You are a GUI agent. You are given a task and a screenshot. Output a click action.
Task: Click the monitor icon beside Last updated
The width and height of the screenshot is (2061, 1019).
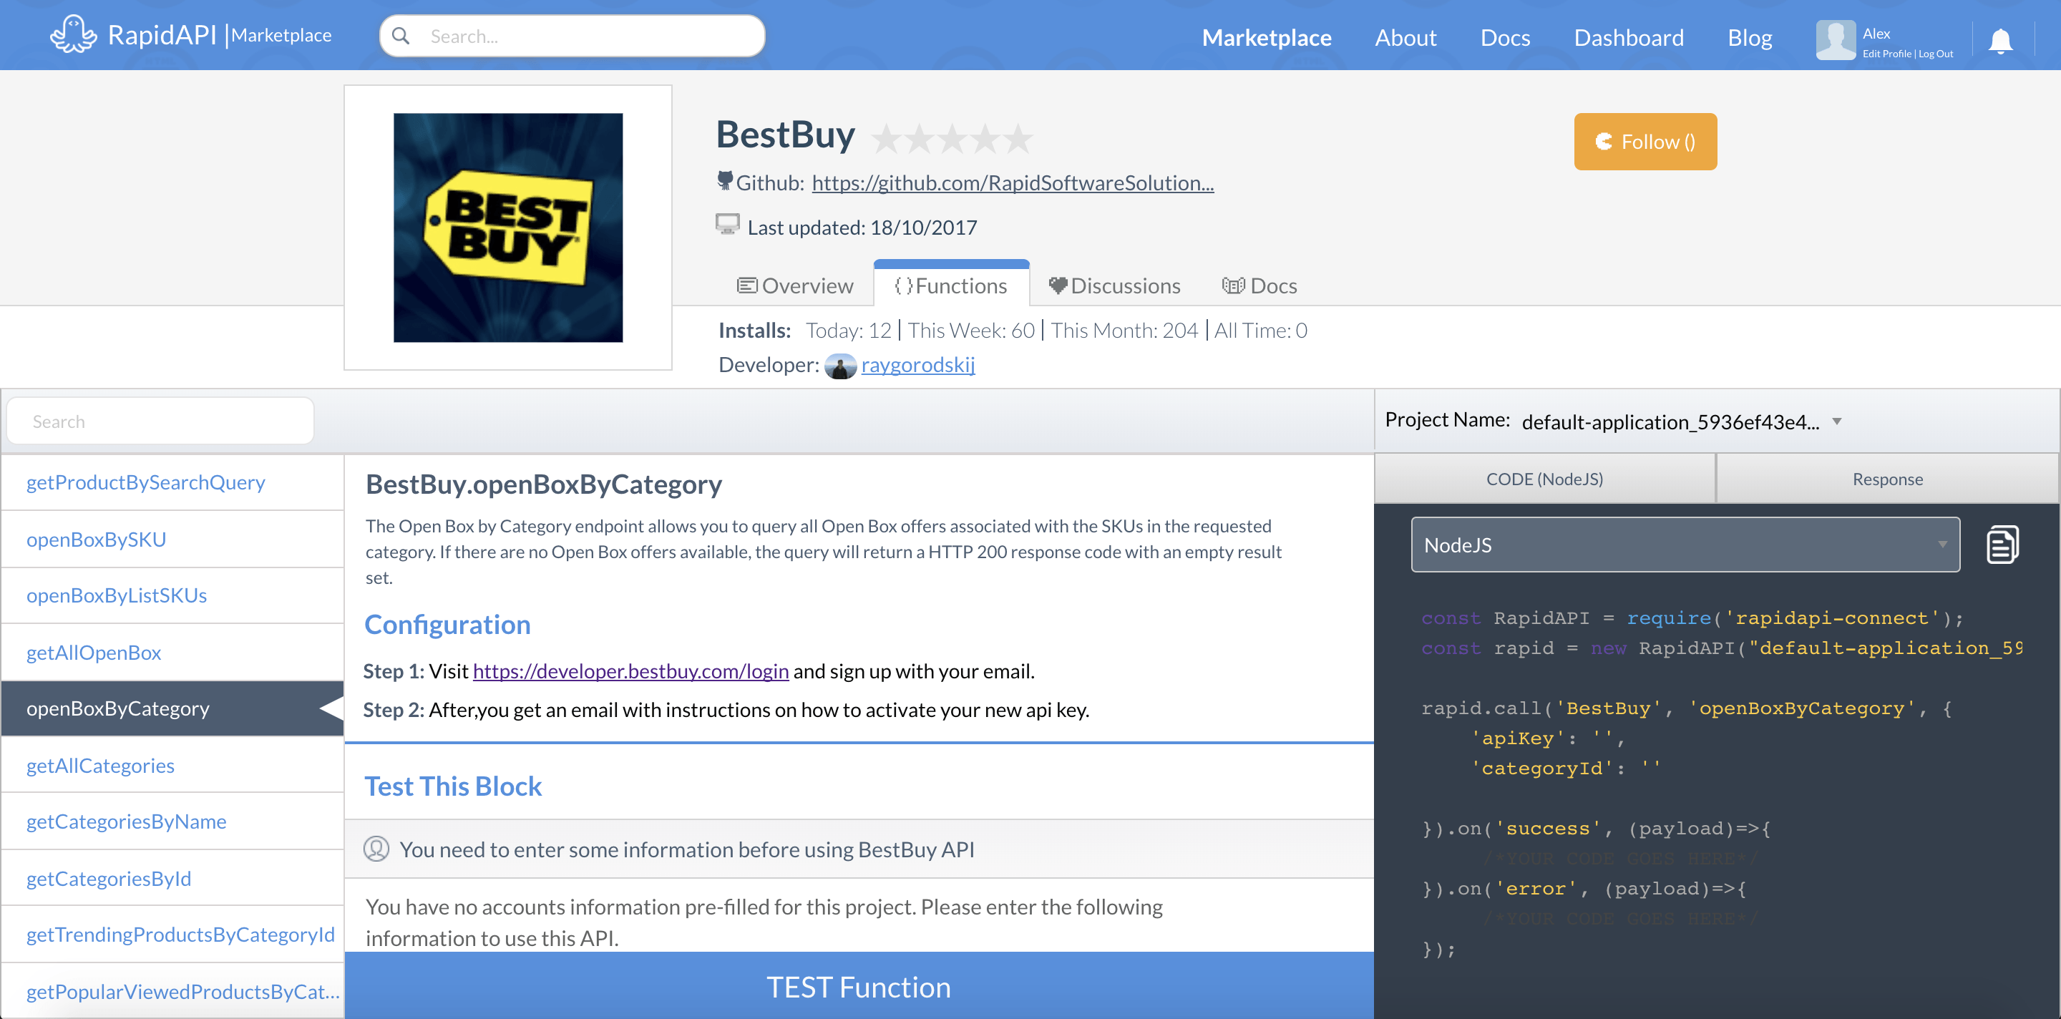(x=727, y=224)
